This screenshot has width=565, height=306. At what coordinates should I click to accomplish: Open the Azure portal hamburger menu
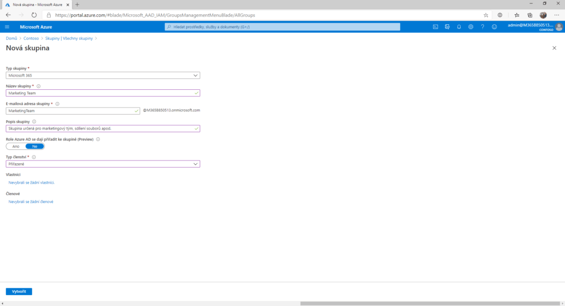tap(7, 26)
